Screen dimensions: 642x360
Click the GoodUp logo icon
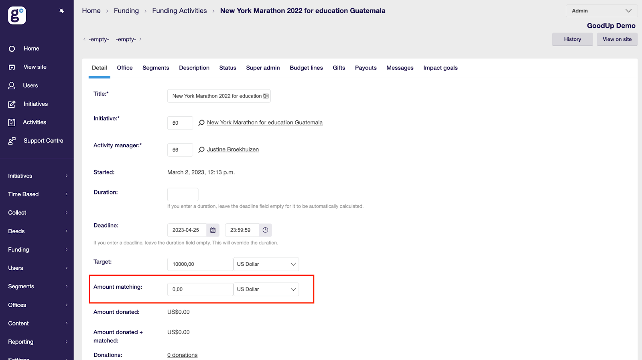pos(17,16)
